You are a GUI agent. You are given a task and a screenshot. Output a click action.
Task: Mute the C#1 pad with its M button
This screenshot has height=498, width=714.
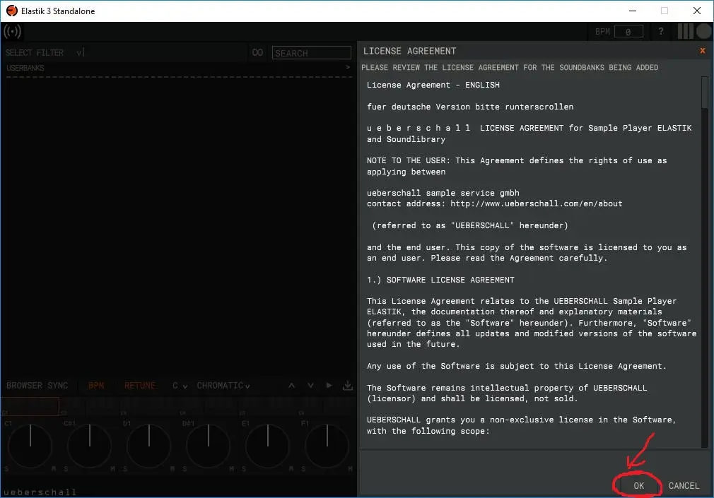click(113, 468)
